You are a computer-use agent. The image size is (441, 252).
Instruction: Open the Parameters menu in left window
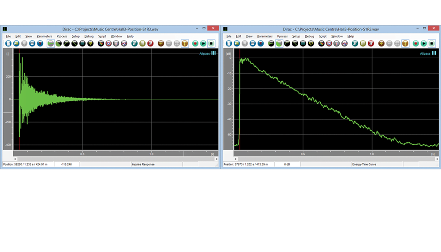click(x=44, y=36)
